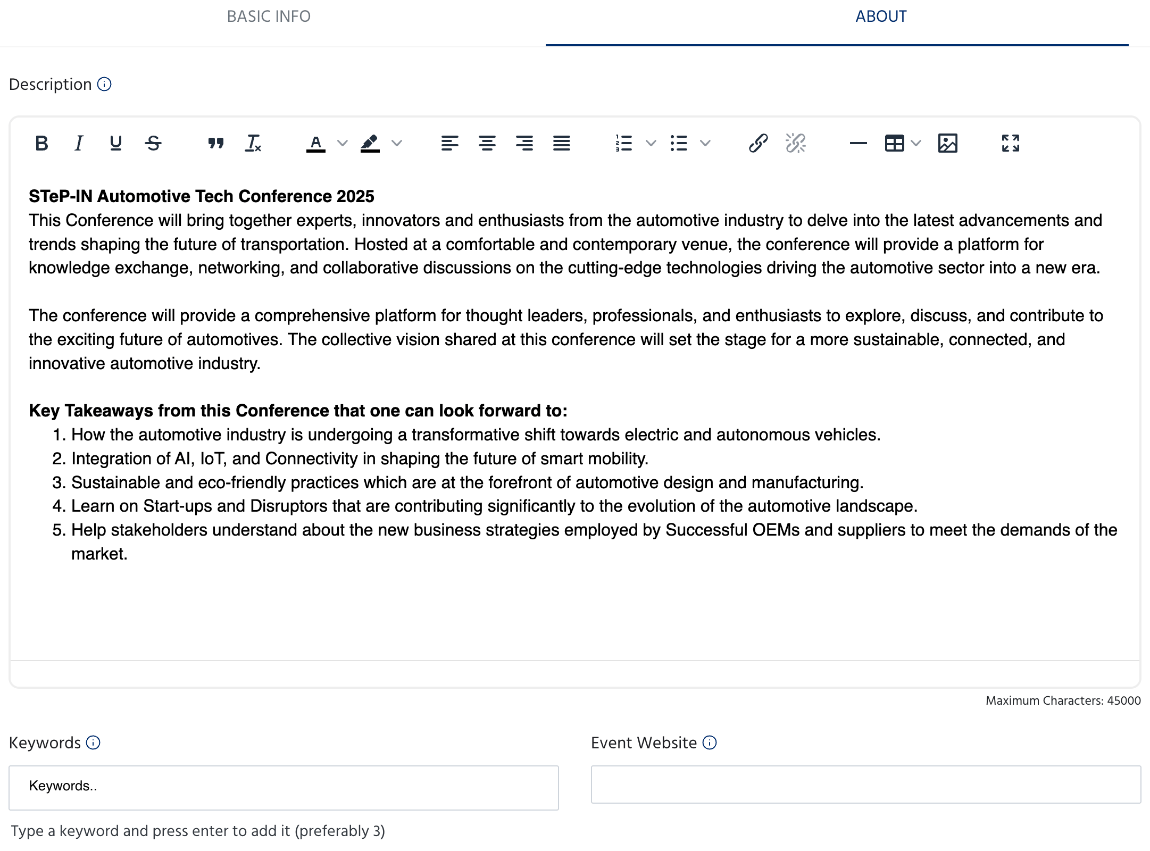The image size is (1150, 851).
Task: Click list item about electric and autonomous vehicles
Action: (x=476, y=435)
